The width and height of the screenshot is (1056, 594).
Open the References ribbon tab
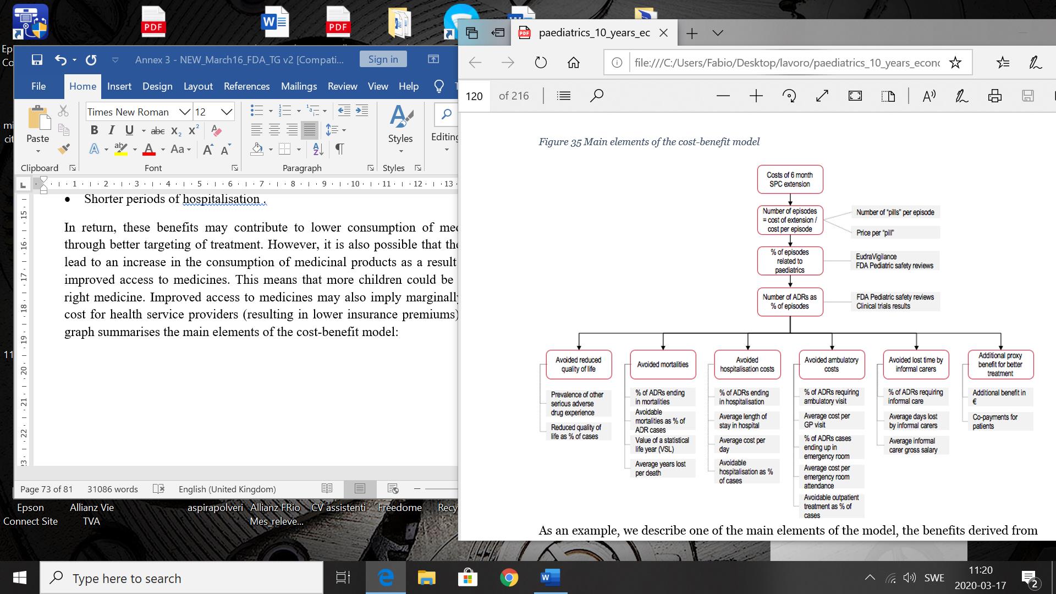pos(246,86)
